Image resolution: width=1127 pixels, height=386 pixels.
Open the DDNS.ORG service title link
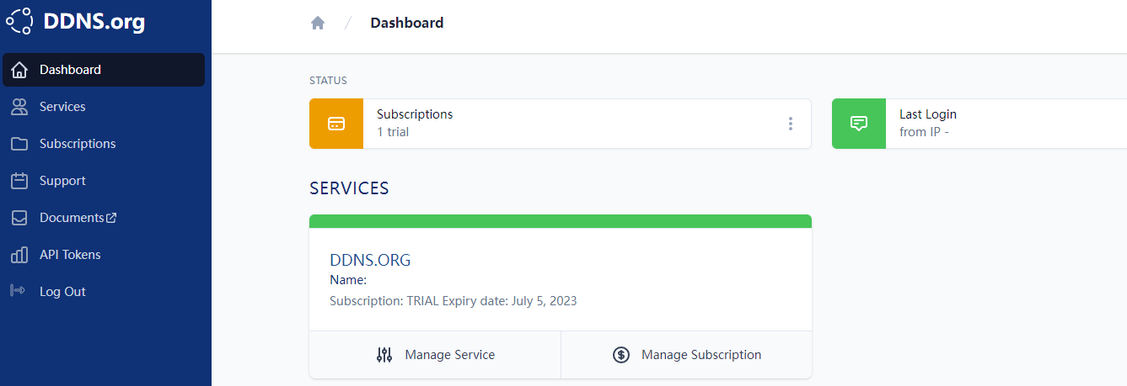click(x=370, y=260)
